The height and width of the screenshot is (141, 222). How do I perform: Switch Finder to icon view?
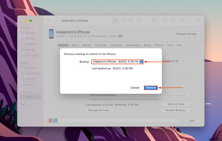click(115, 21)
